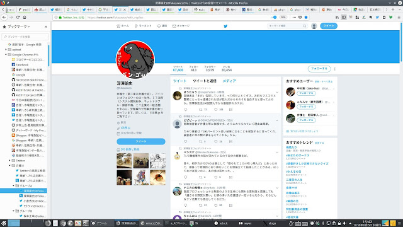Open the Godzilla profile picture

[135, 60]
